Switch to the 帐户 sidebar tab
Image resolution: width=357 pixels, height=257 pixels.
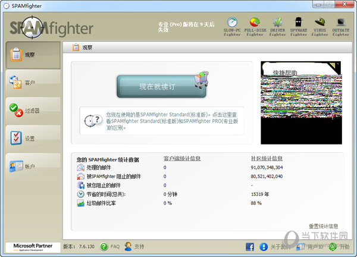tap(33, 167)
